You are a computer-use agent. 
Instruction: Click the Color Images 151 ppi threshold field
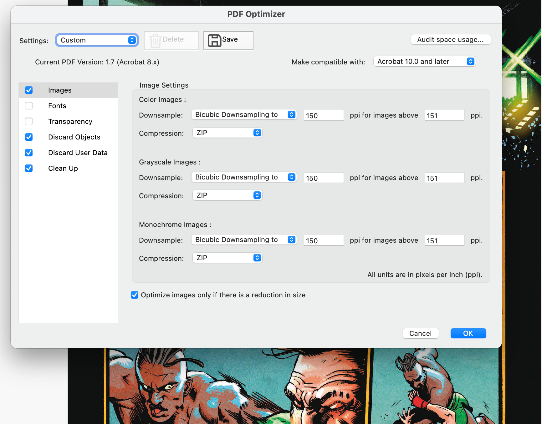tap(444, 115)
